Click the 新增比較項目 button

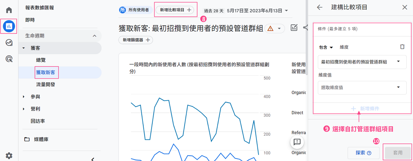tap(175, 10)
